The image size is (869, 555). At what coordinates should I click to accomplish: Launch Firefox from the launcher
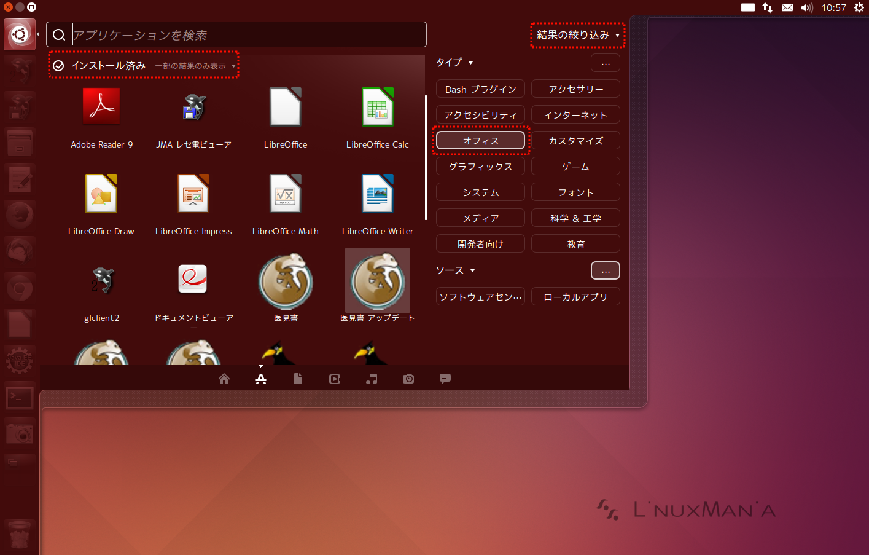click(20, 216)
